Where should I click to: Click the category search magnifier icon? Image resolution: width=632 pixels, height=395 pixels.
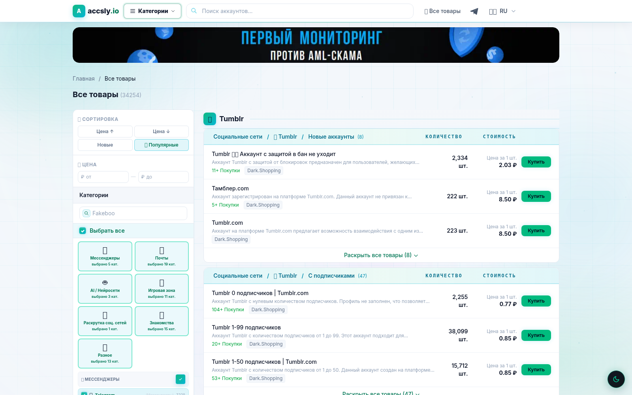pyautogui.click(x=87, y=213)
